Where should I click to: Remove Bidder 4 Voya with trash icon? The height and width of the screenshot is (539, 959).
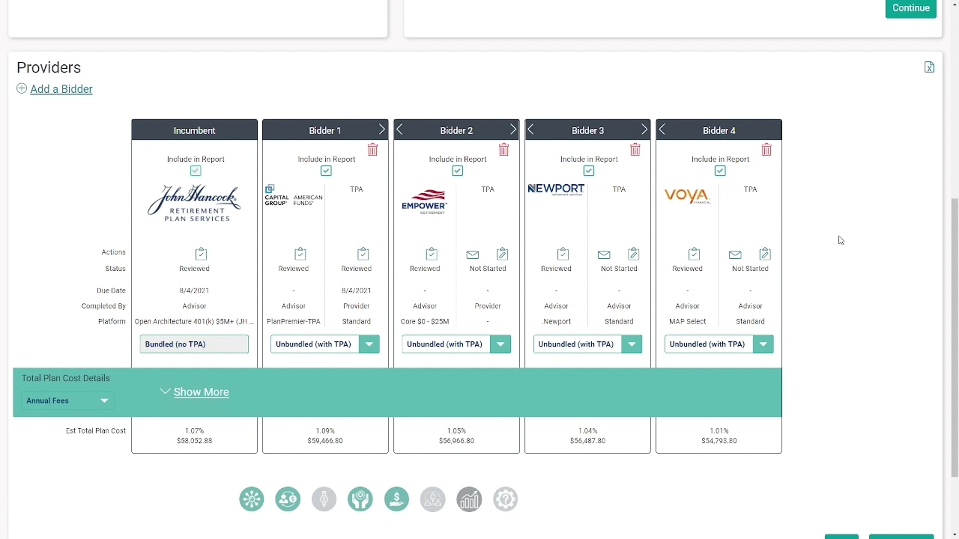(766, 150)
